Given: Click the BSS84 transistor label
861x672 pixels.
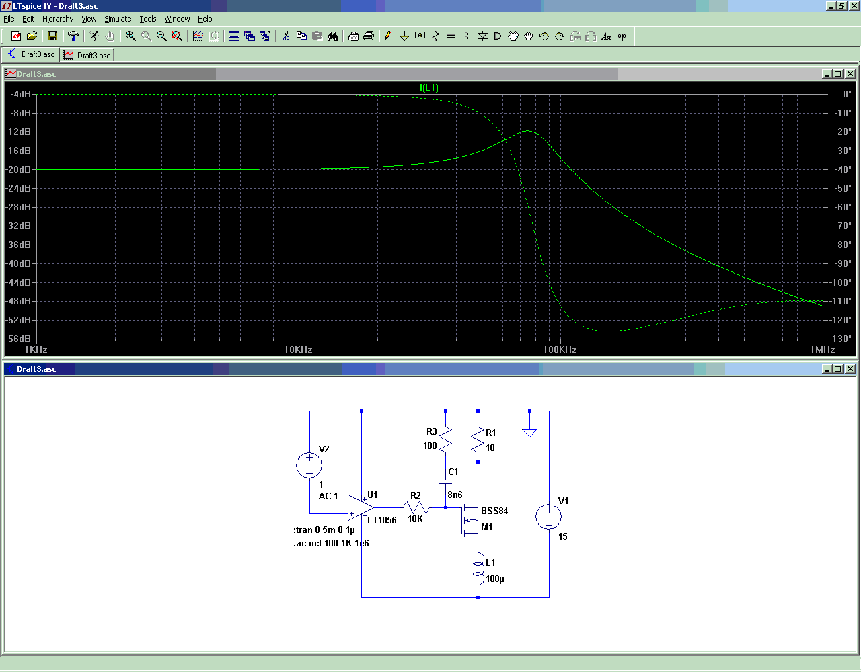Looking at the screenshot, I should (494, 511).
